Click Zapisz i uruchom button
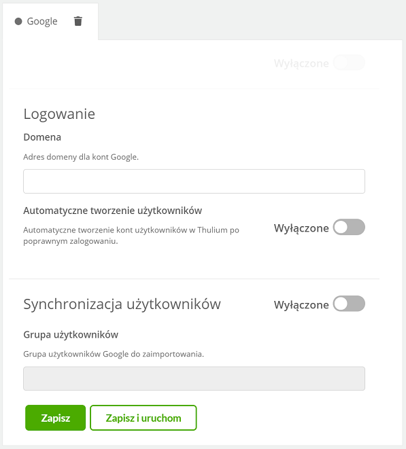Screen dimensions: 406x449 pos(143,418)
